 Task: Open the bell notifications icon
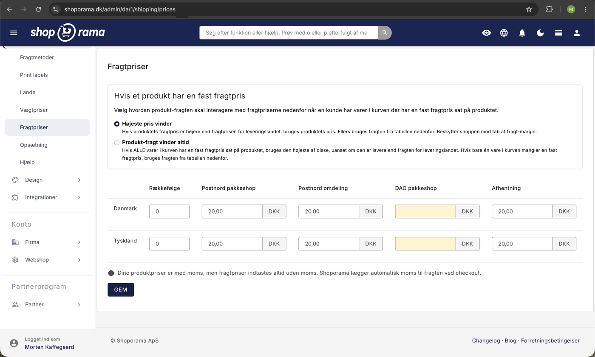[x=522, y=33]
